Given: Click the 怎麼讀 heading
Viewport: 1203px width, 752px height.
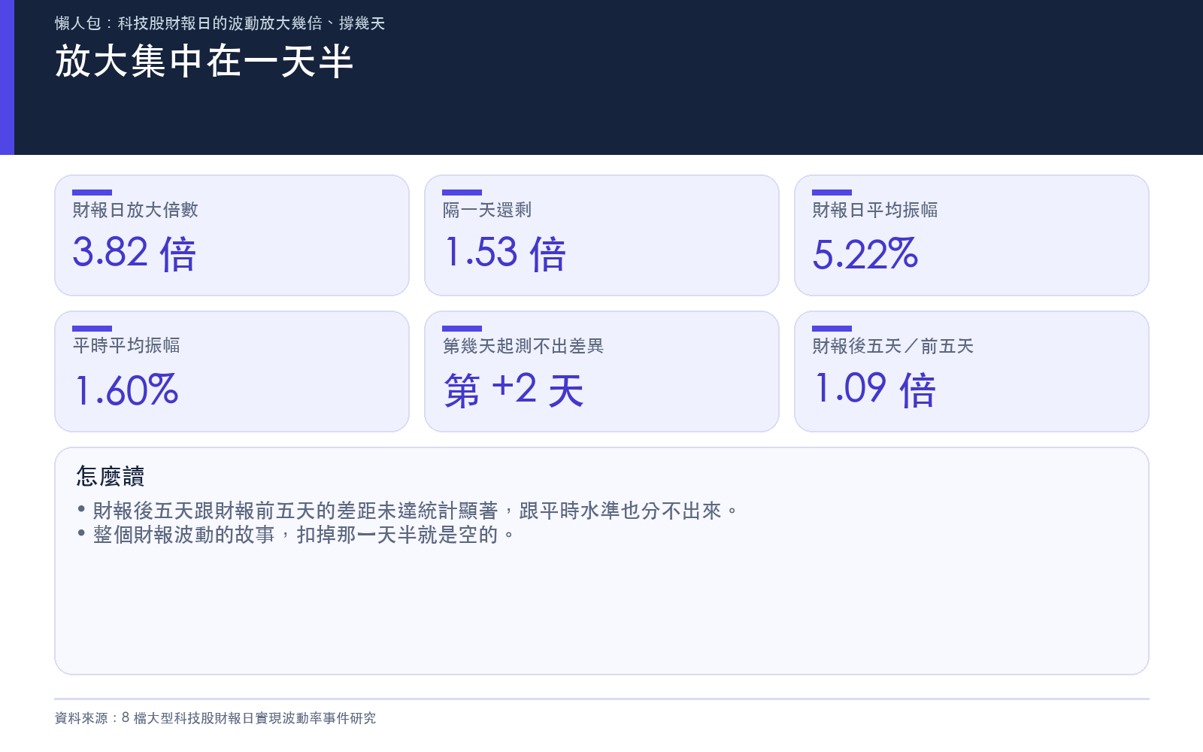Looking at the screenshot, I should click(111, 476).
